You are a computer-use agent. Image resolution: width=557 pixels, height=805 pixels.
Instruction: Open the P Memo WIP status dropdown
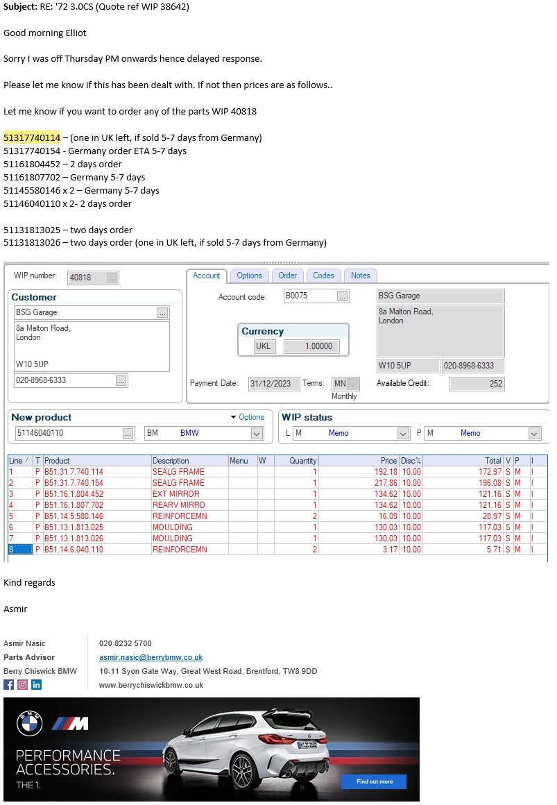pyautogui.click(x=534, y=433)
